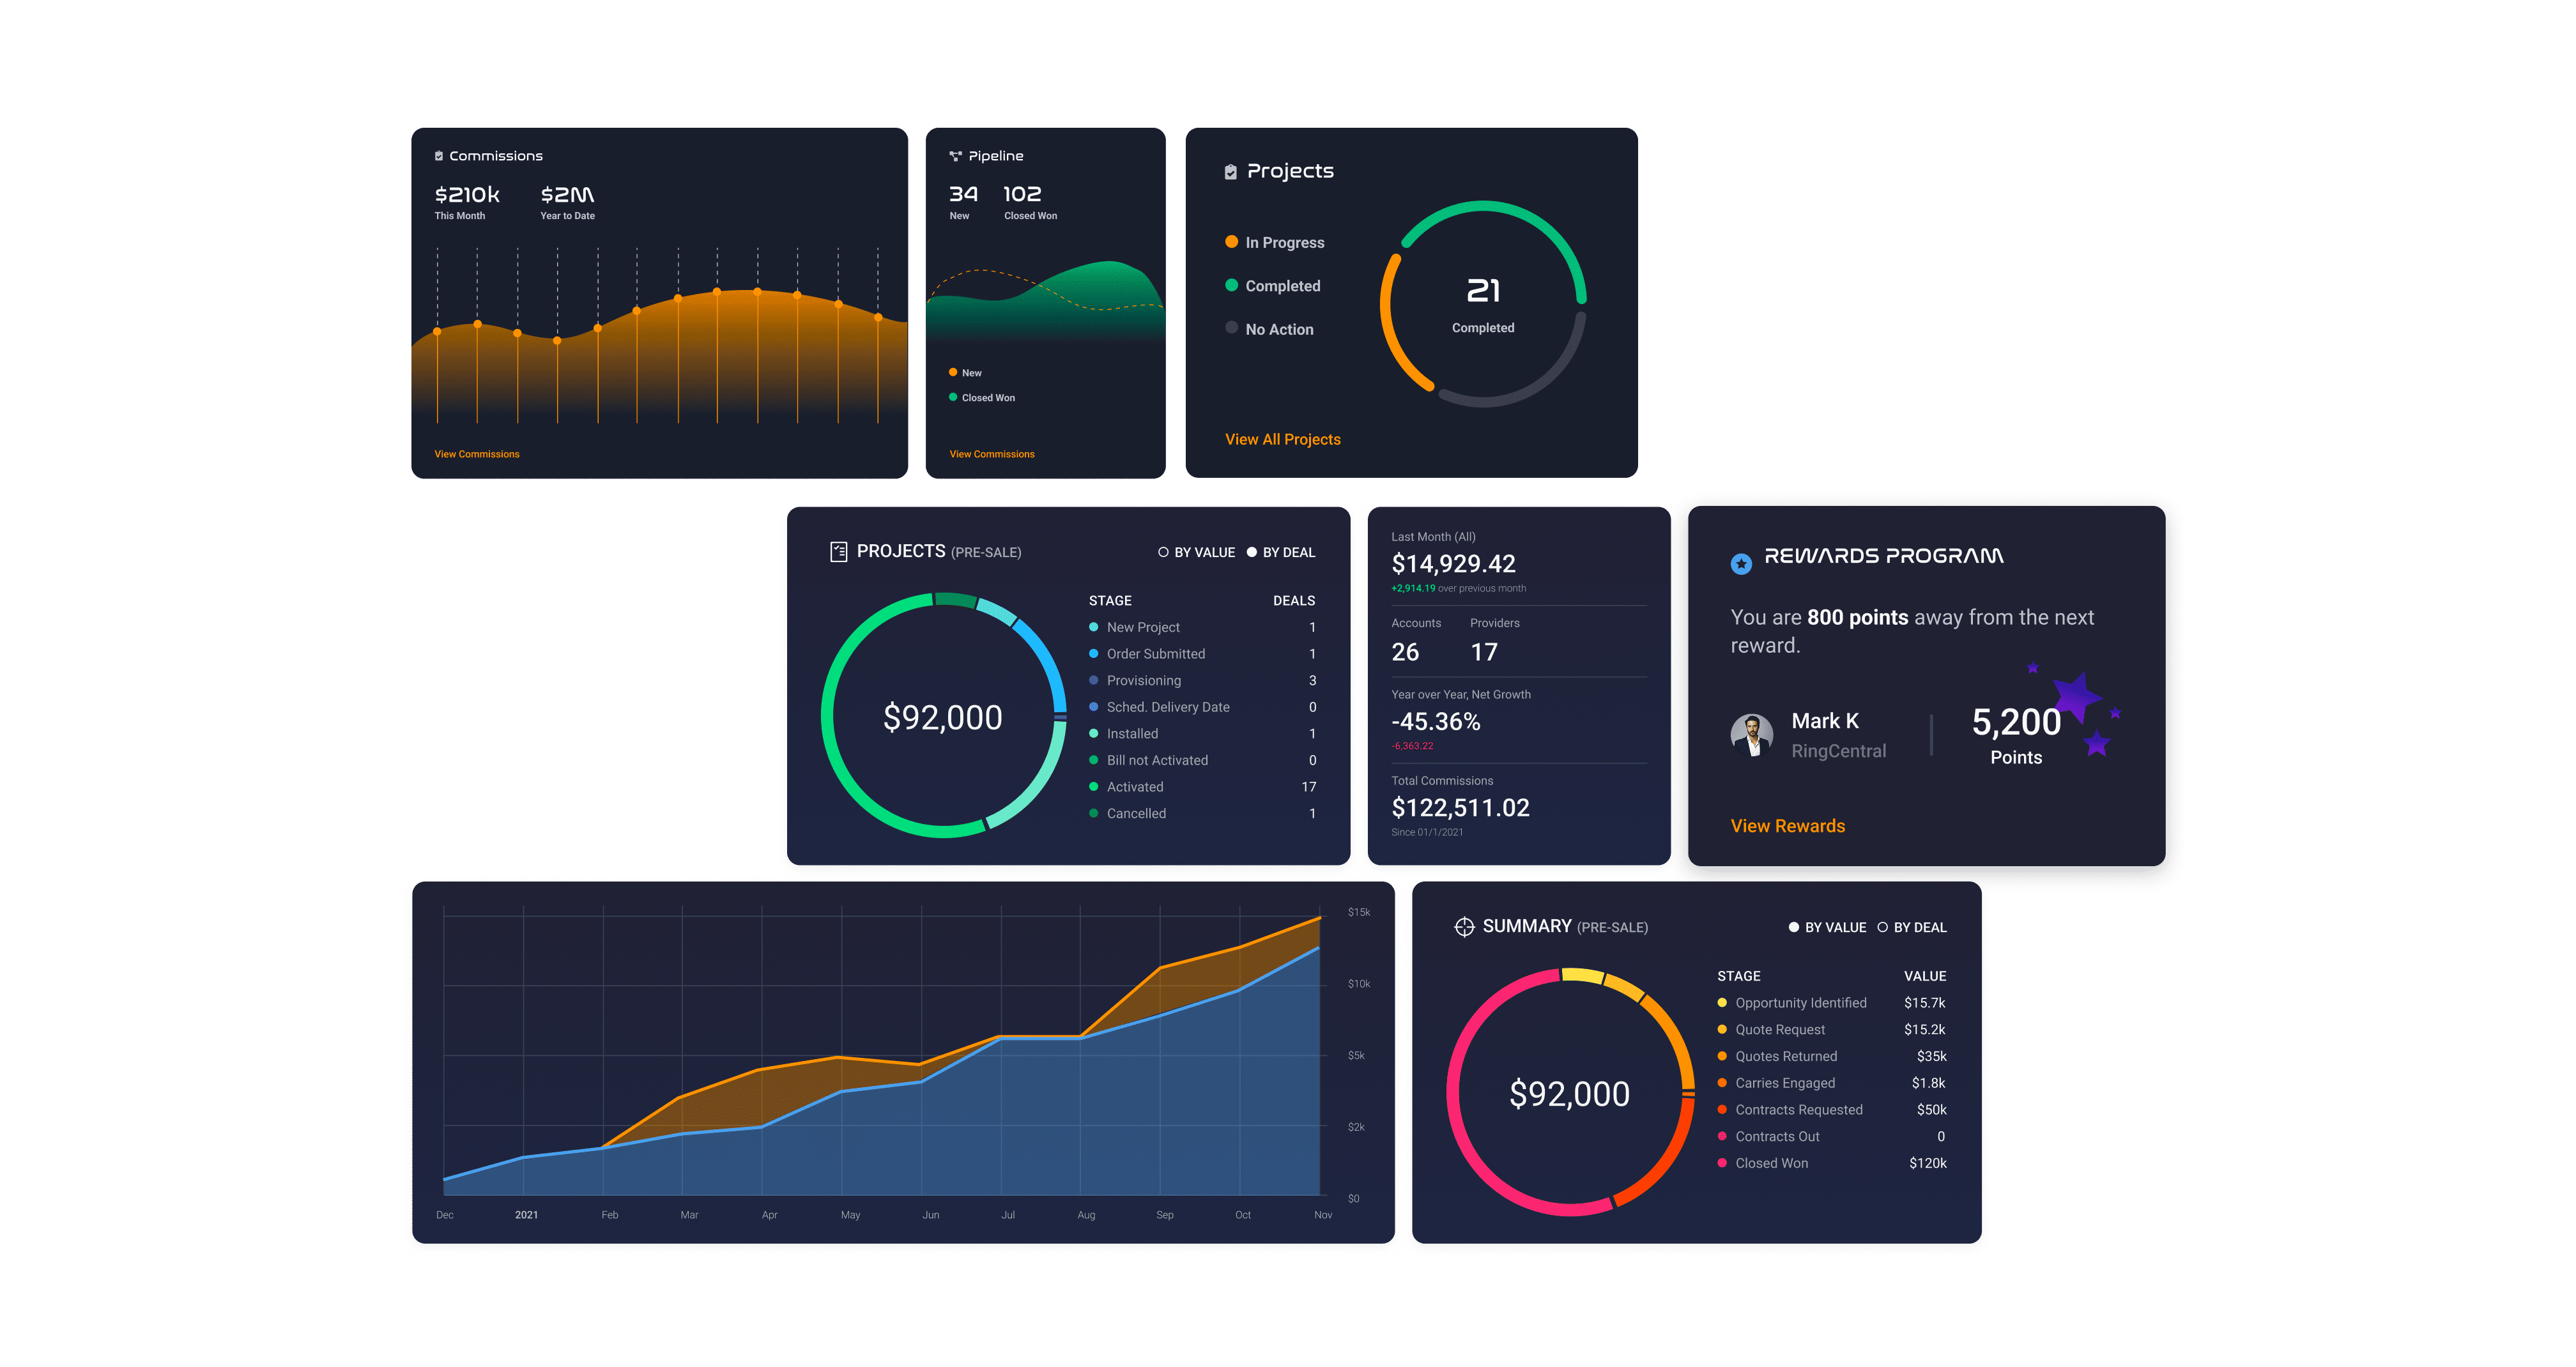
Task: Open the View Rewards link
Action: coord(1787,826)
